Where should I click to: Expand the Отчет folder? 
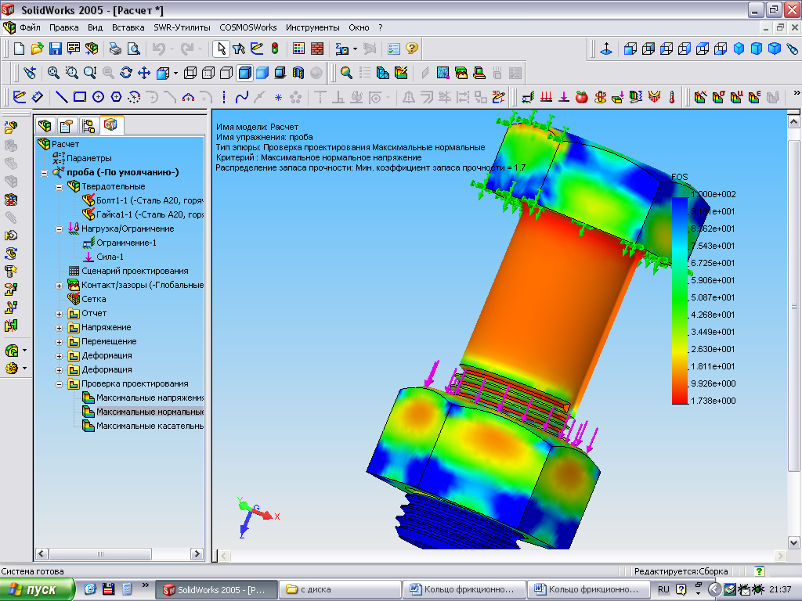click(59, 314)
